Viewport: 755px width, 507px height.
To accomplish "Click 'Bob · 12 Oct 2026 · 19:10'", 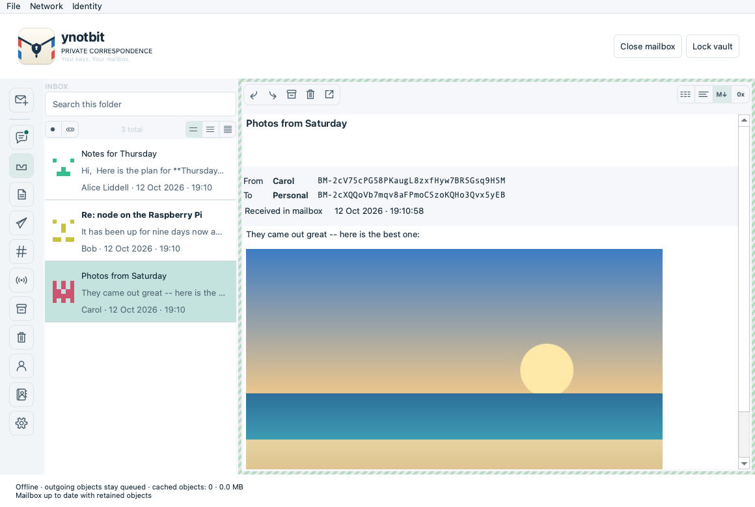I will (x=130, y=249).
